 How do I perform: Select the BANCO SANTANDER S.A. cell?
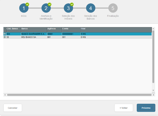(x=34, y=34)
